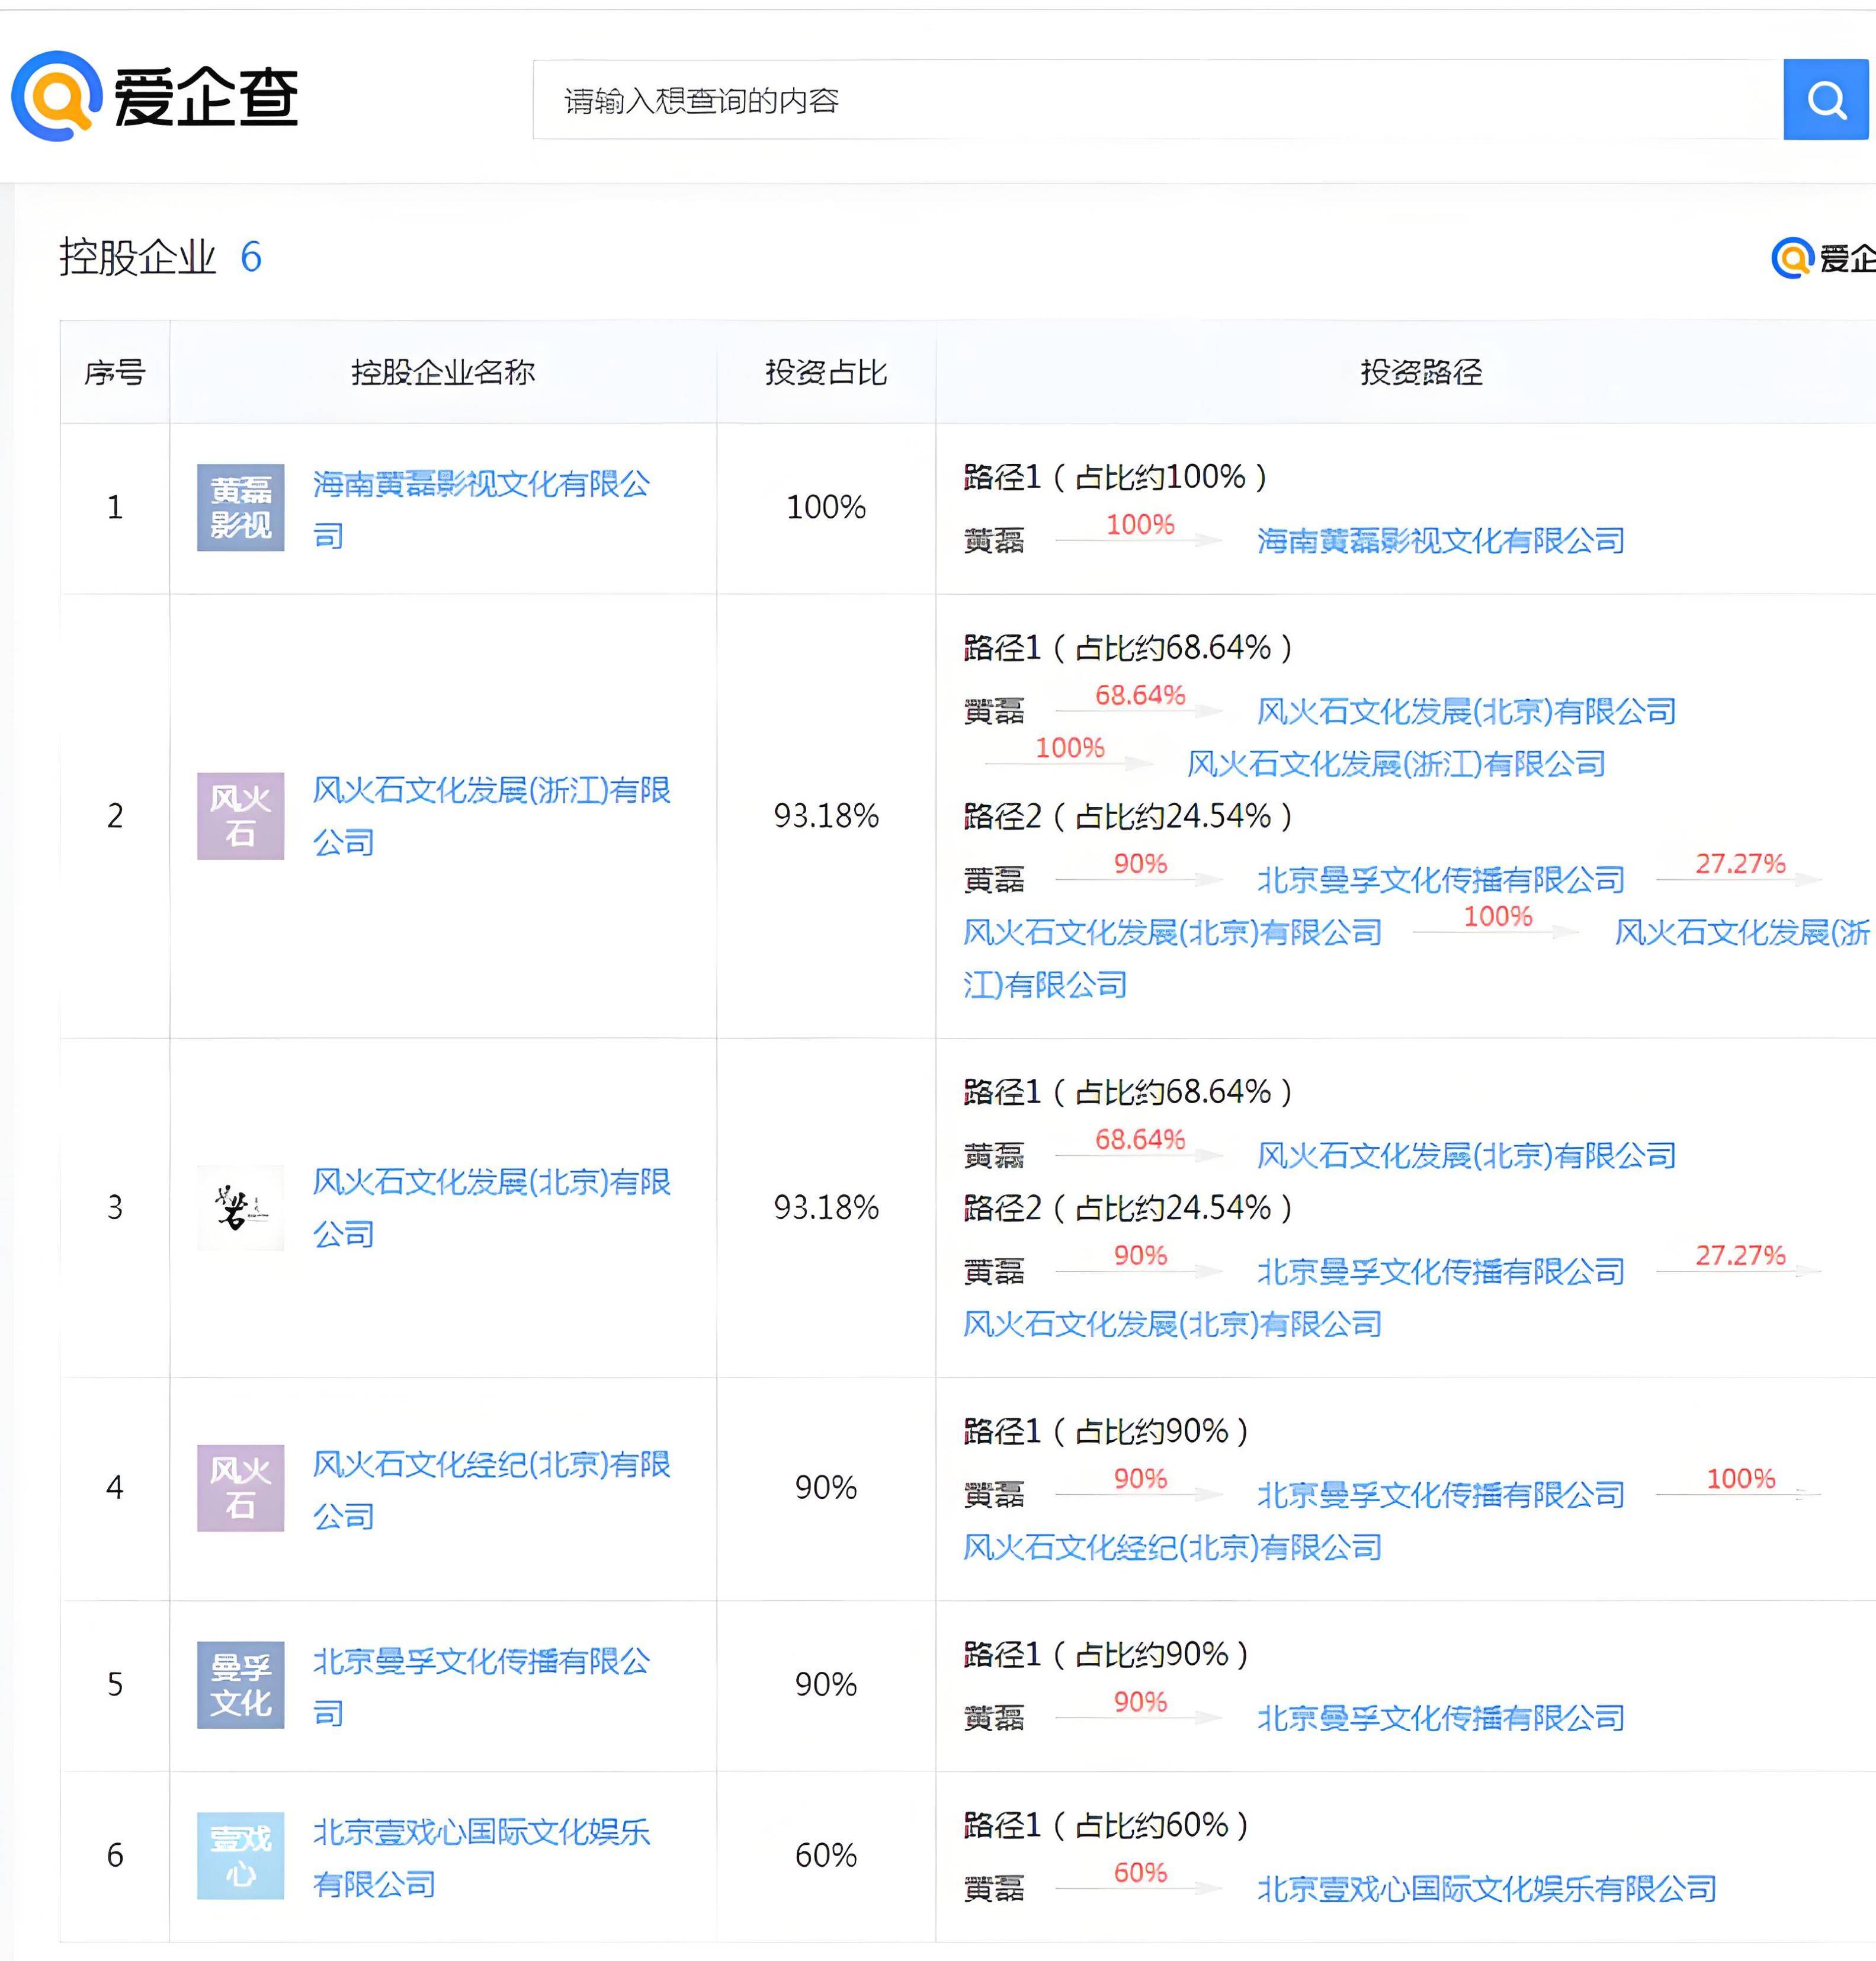Click the 壹戏心 company logo

point(240,1856)
